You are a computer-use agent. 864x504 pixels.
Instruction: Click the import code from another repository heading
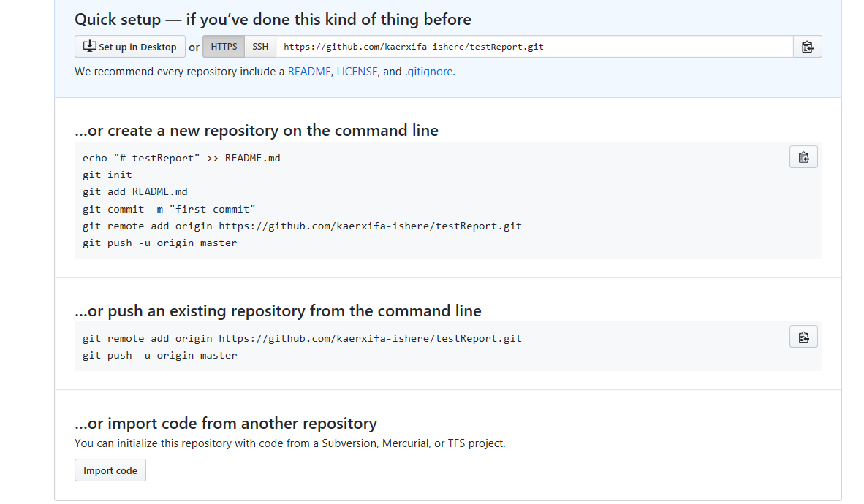point(226,423)
